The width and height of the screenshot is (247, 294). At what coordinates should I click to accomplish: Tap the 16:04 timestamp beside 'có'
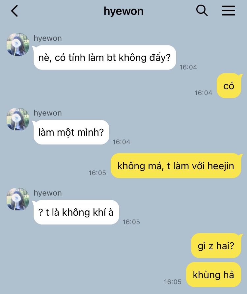[204, 93]
